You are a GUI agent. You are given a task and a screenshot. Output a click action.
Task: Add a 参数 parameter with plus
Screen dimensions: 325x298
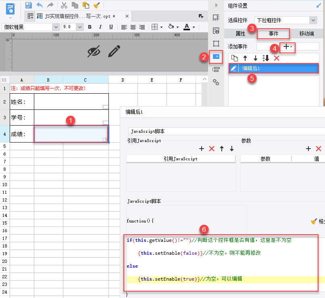(x=308, y=149)
